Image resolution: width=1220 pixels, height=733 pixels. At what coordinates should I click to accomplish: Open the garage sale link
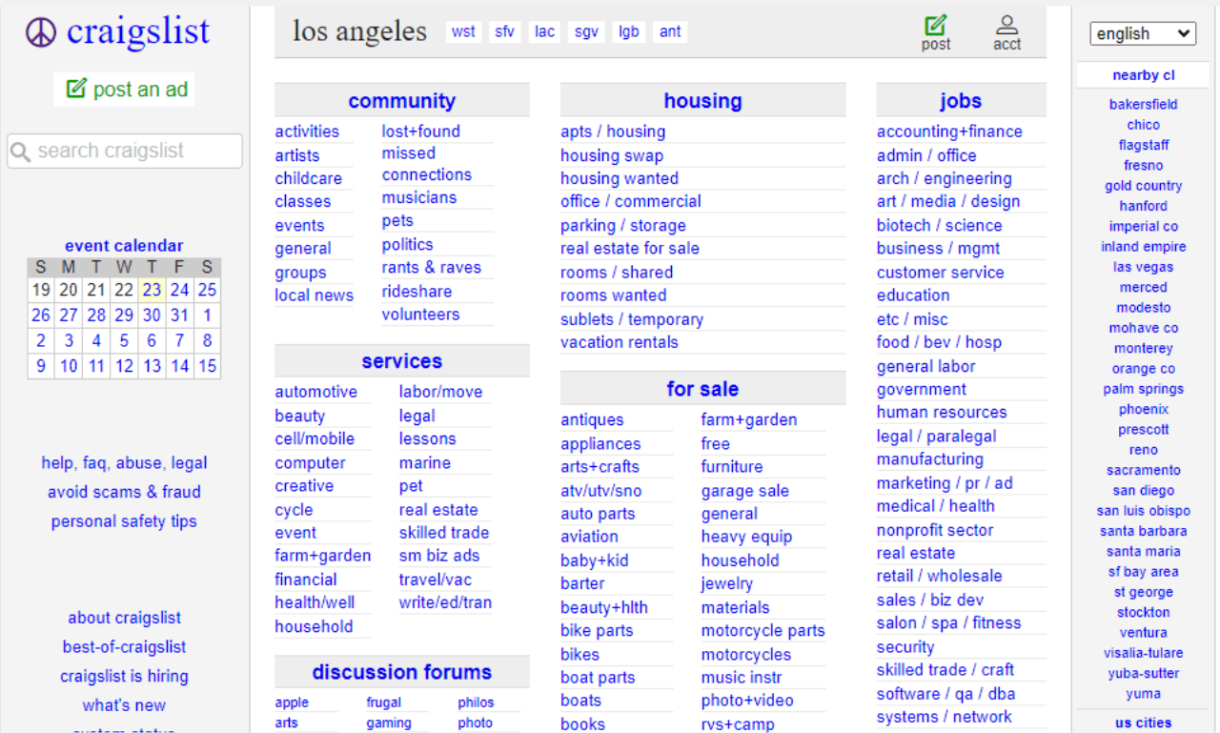coord(744,491)
